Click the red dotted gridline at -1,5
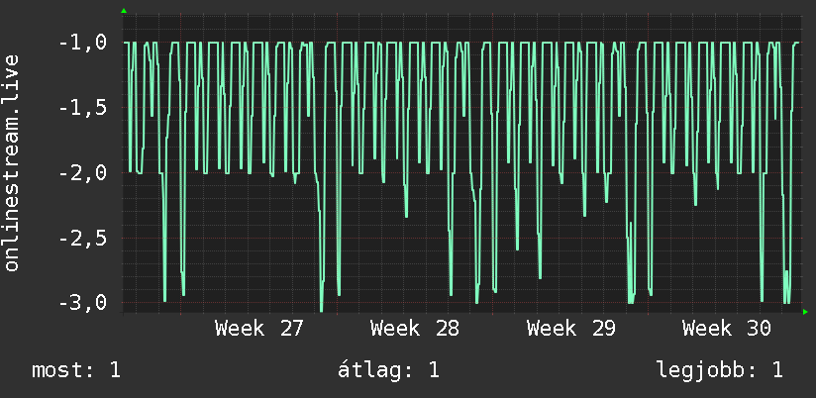816x398 pixels. (x=463, y=108)
